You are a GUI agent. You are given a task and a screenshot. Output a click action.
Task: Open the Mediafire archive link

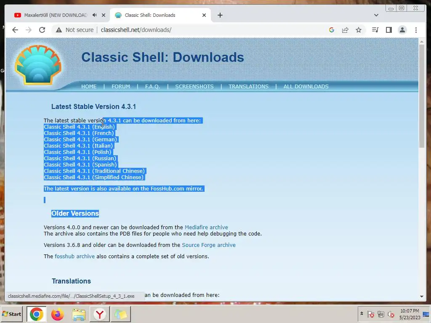click(206, 228)
